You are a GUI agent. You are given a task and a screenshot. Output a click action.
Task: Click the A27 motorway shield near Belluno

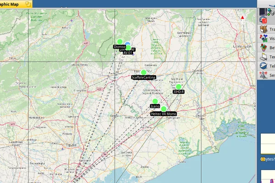[x=86, y=43]
